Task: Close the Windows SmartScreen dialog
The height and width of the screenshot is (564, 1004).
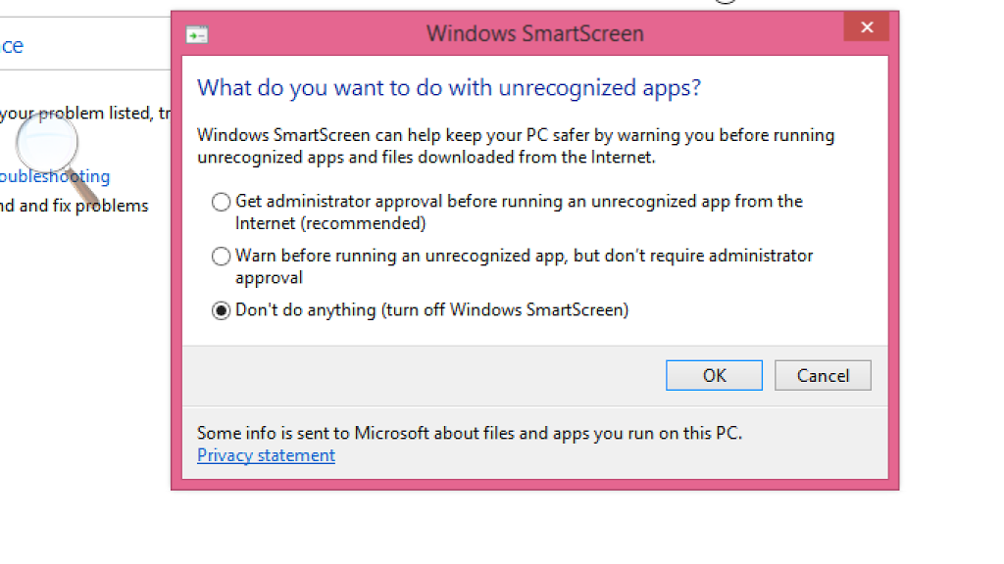Action: (x=867, y=27)
